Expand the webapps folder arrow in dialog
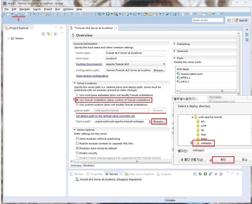 (x=194, y=143)
